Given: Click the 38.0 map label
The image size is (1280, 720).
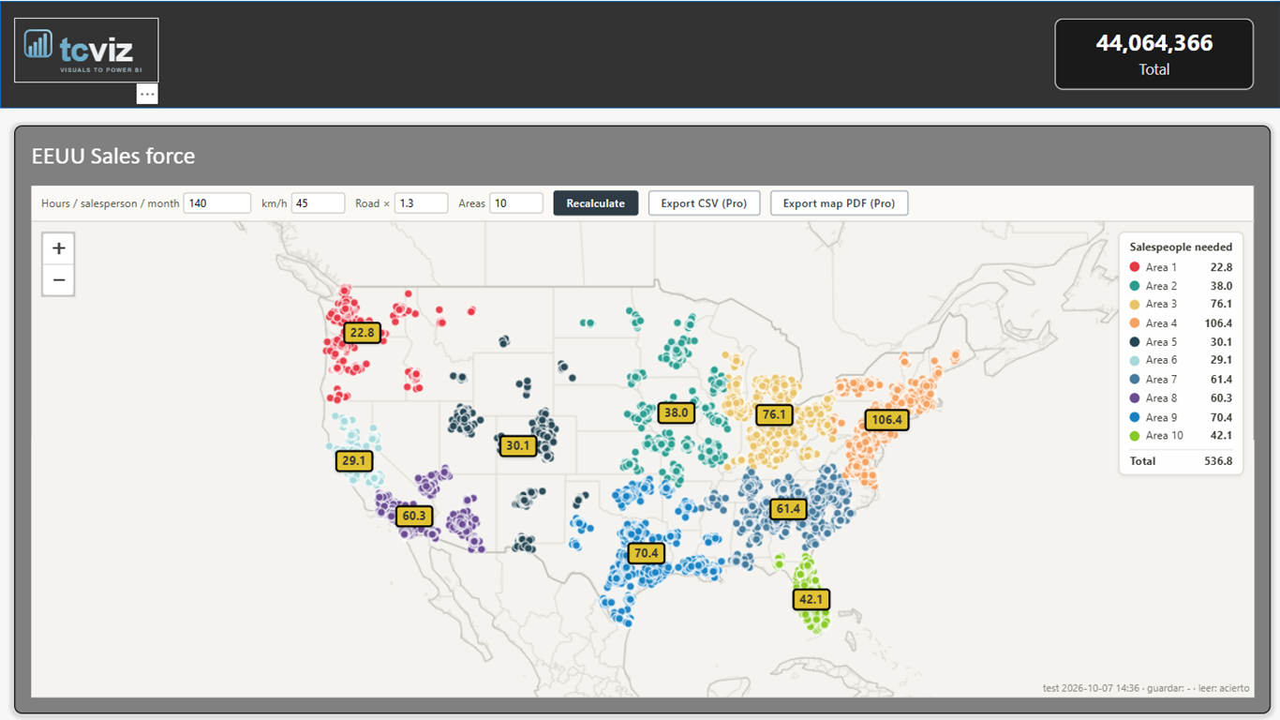Looking at the screenshot, I should click(x=676, y=412).
